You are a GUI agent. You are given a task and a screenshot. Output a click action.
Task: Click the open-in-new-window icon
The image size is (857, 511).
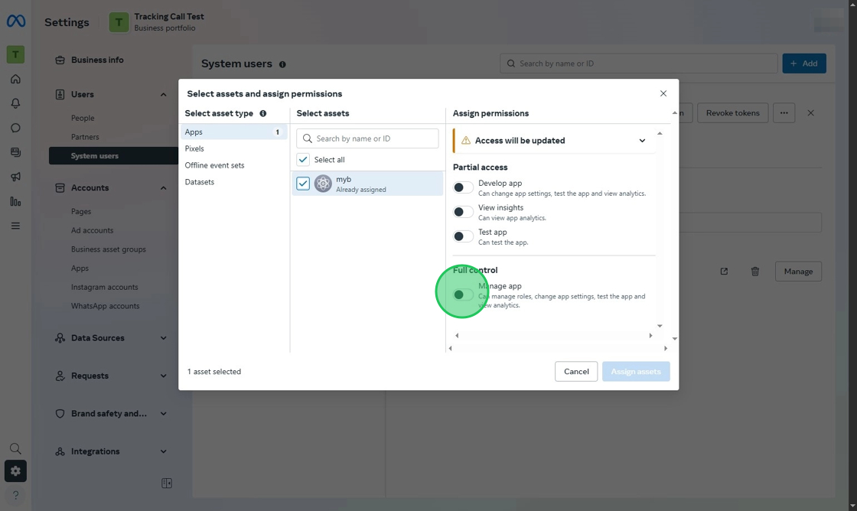[724, 272]
